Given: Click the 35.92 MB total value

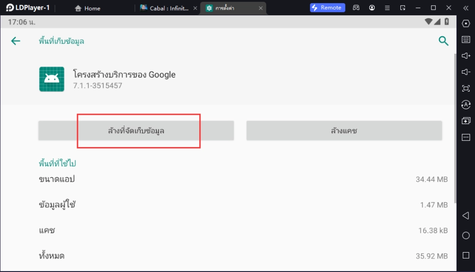Looking at the screenshot, I should (432, 256).
